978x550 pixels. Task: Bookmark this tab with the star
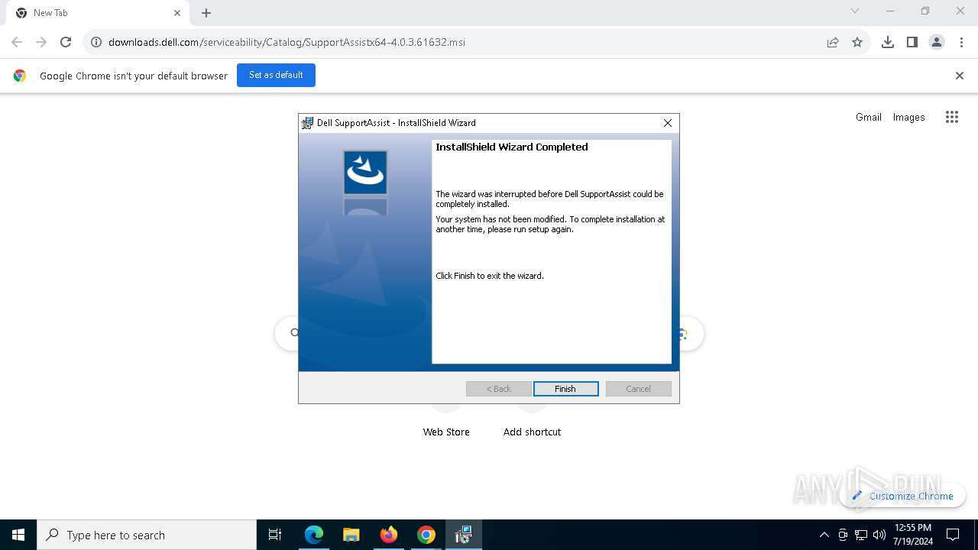[x=857, y=42]
